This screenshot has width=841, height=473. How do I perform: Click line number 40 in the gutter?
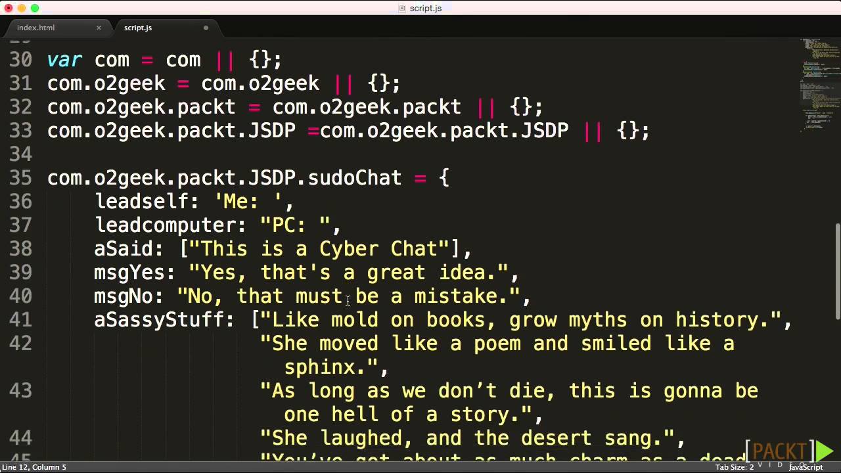click(20, 296)
